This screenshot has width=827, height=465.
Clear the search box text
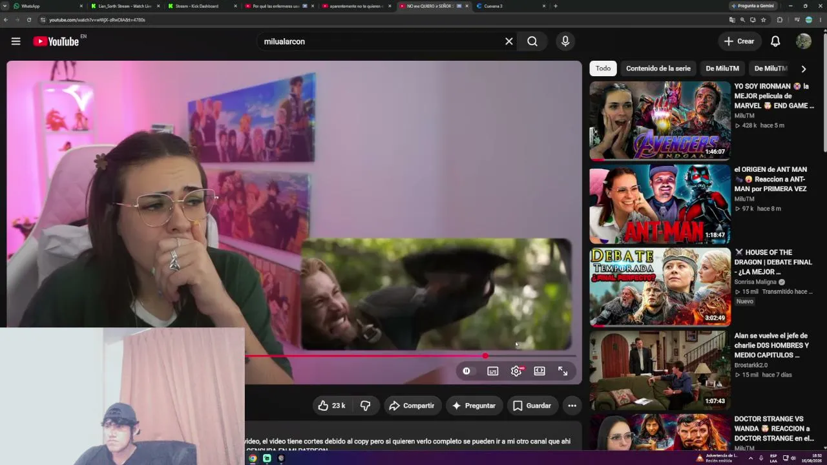point(509,41)
